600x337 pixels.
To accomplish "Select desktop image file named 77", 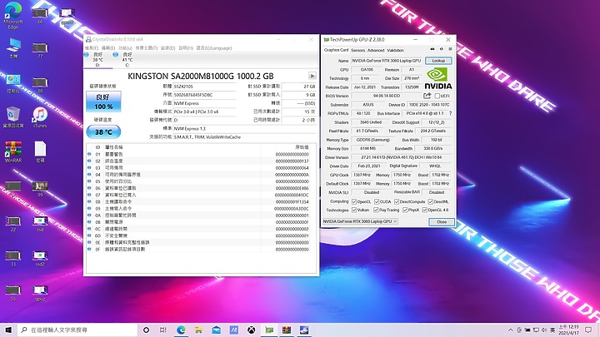I will (x=40, y=50).
